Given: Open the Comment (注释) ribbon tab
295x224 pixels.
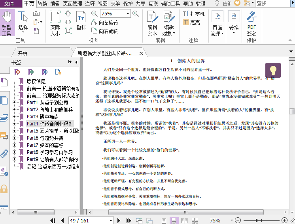Looking at the screenshot, I should (90, 4).
